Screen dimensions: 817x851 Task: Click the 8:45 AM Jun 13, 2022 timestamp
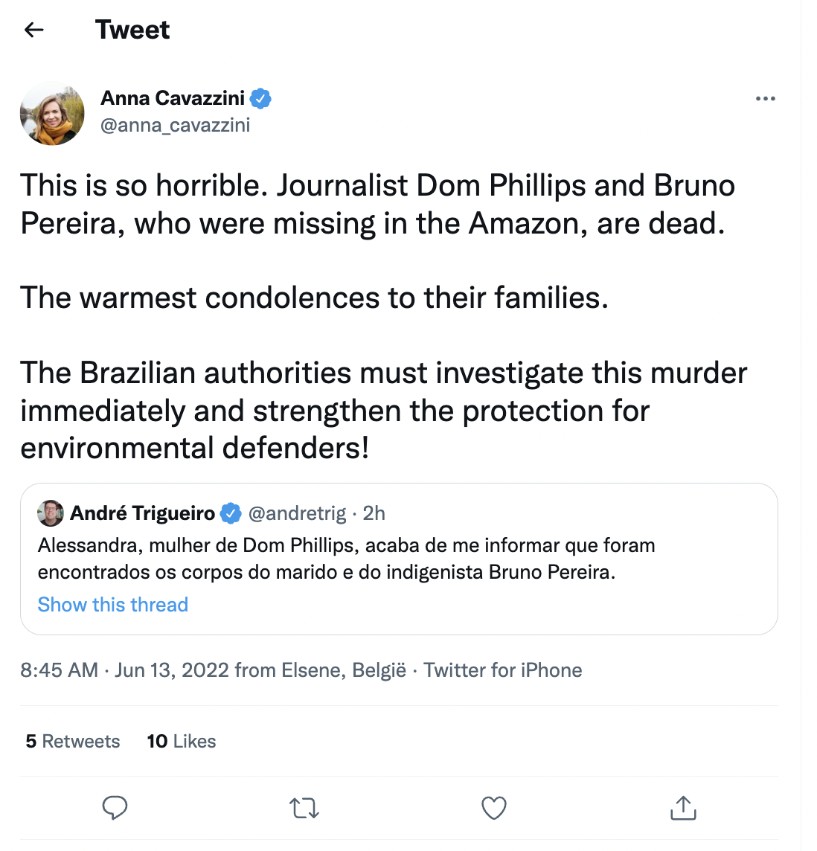124,670
